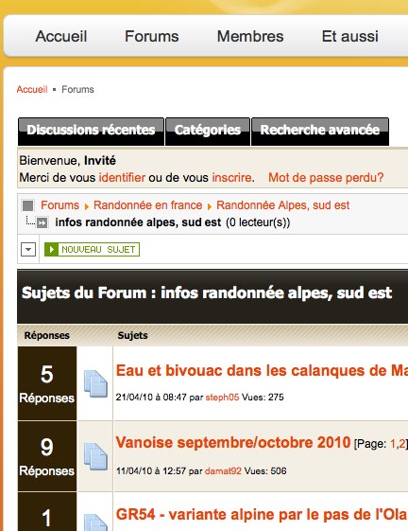Viewport: 408px width, 531px height.
Task: Click the topic icon for Eau et bivouac
Action: point(95,383)
